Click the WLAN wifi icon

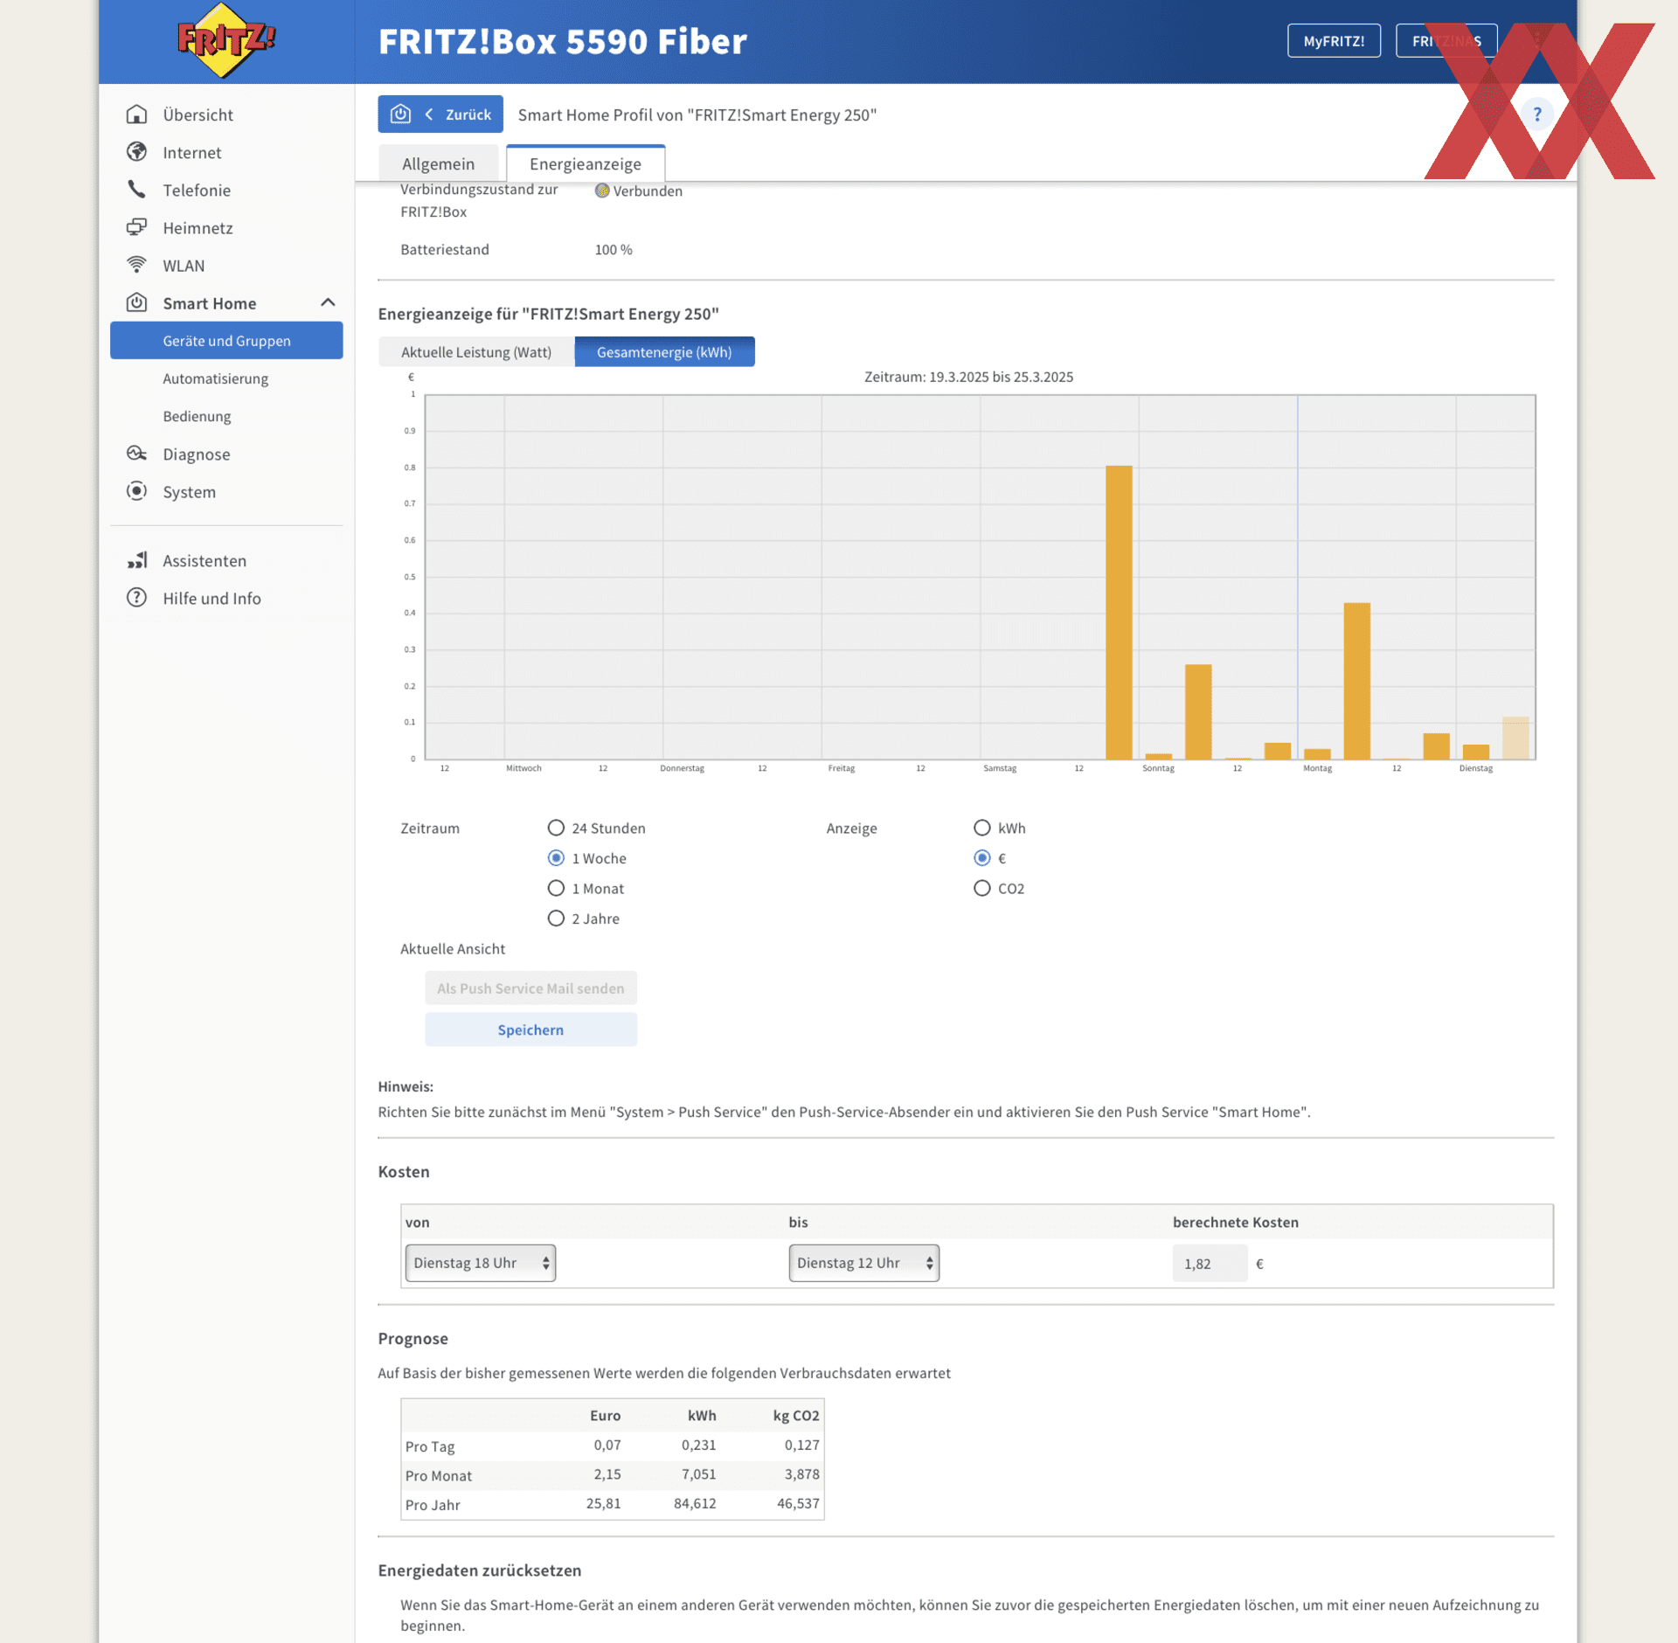[x=136, y=265]
